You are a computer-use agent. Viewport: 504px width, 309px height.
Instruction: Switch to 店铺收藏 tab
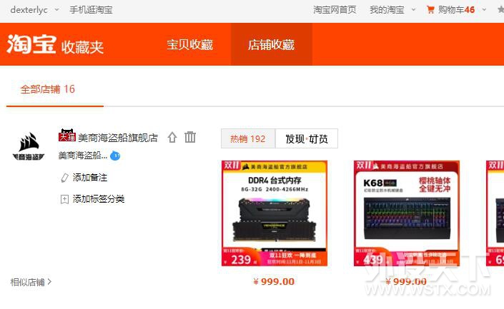(271, 44)
